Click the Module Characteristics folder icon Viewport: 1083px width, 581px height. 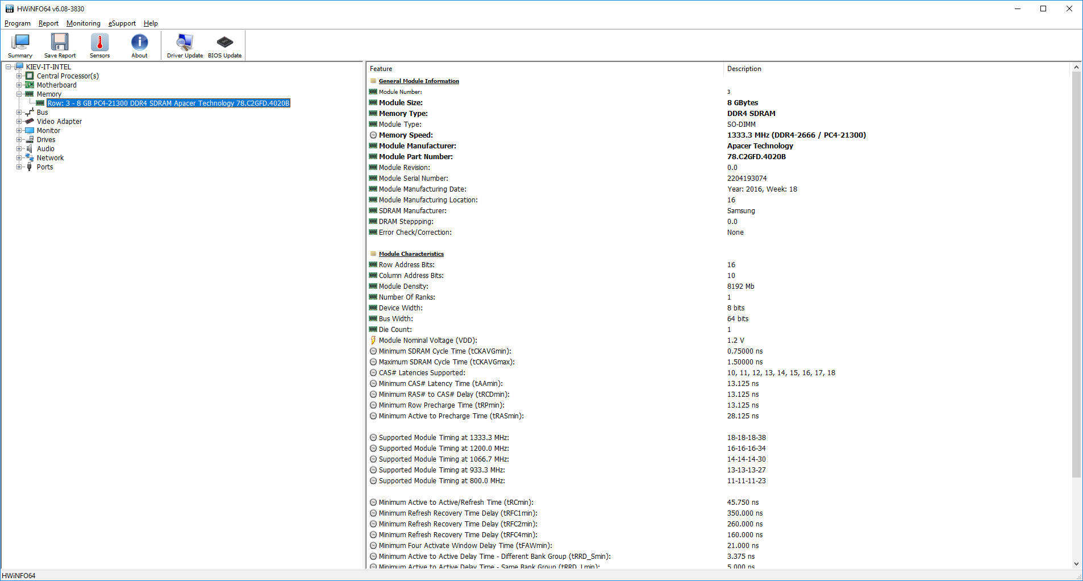tap(373, 254)
